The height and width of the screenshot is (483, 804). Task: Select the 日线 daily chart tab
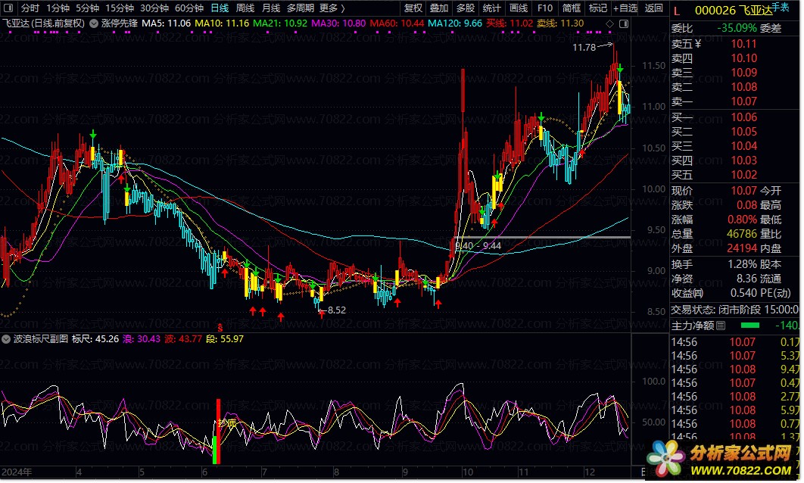(x=220, y=8)
